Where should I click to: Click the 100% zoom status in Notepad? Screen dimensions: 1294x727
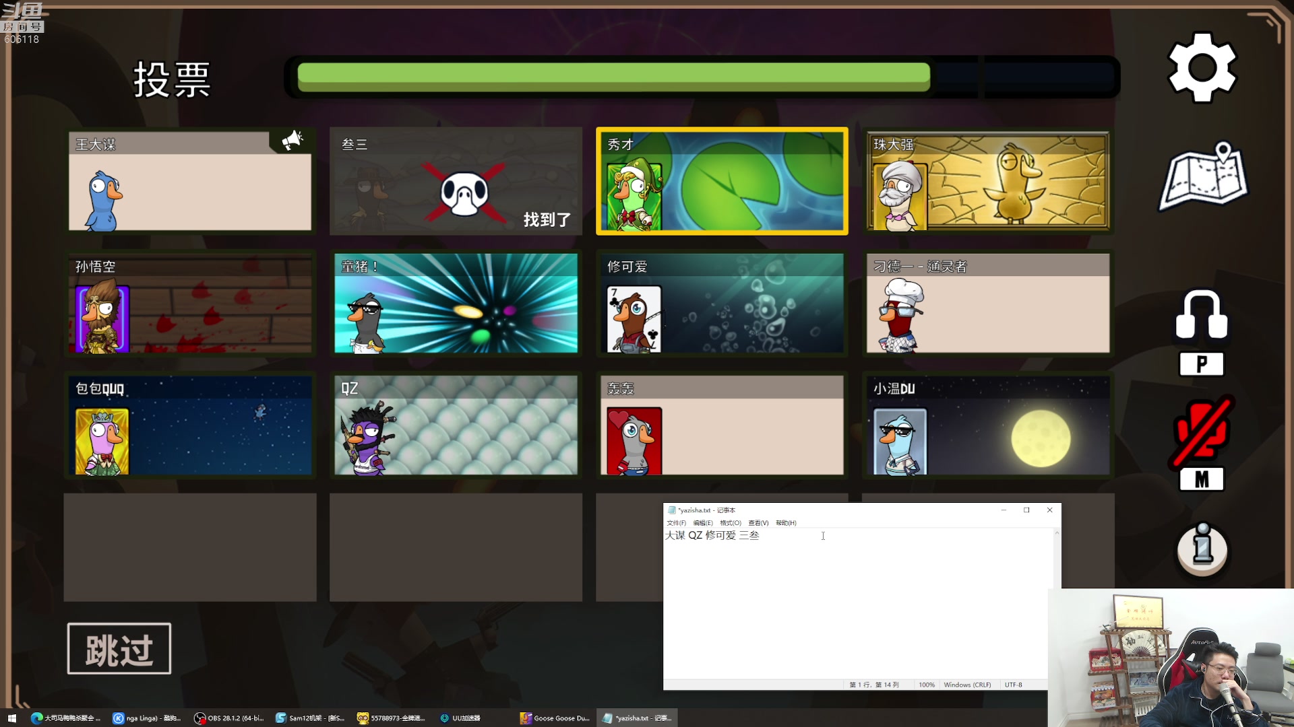[927, 685]
